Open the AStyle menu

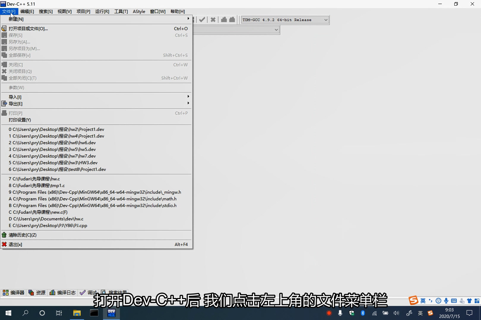tap(139, 11)
